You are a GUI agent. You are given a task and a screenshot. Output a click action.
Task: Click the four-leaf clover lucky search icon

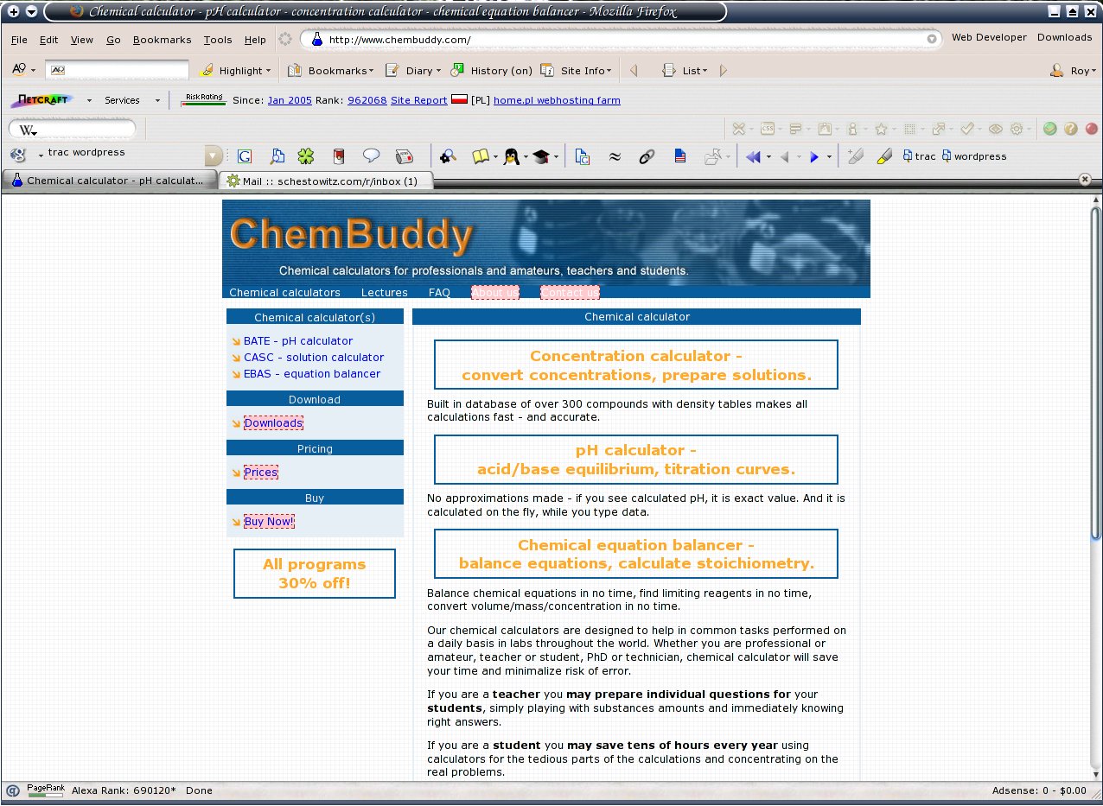(306, 156)
